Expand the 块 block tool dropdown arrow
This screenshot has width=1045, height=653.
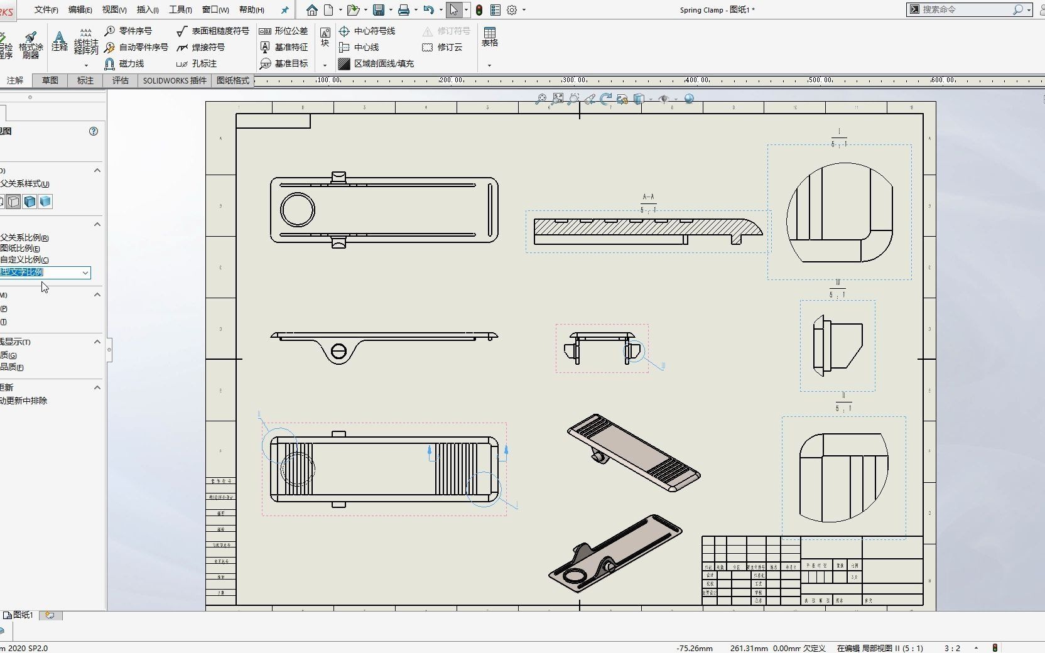pyautogui.click(x=324, y=64)
